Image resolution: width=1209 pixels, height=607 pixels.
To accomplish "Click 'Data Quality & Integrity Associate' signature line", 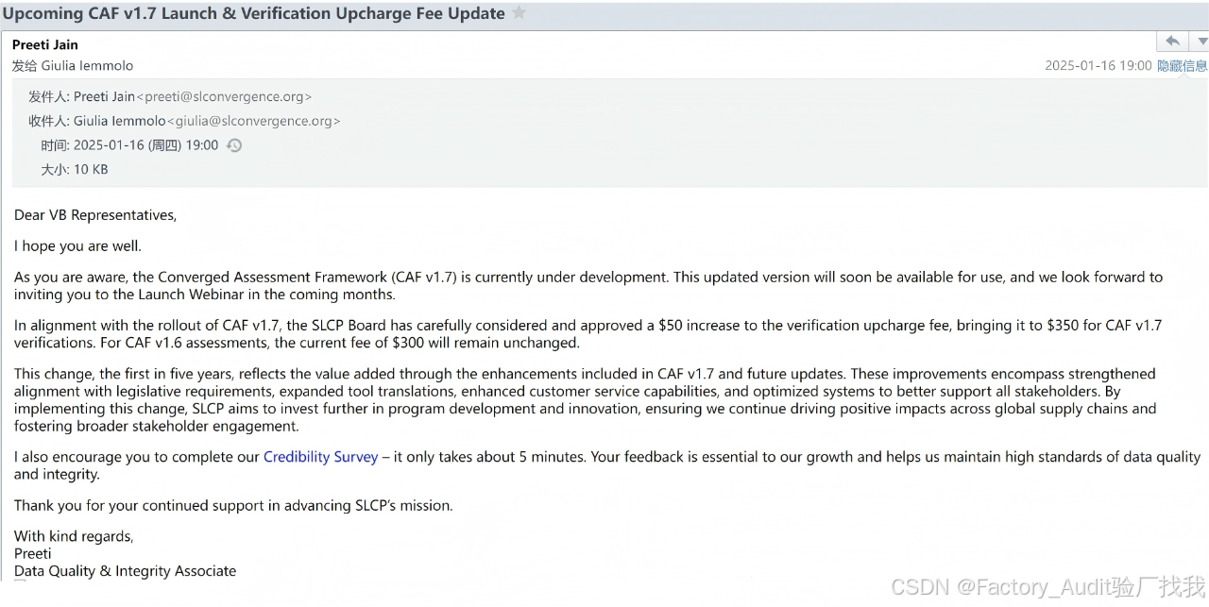I will [126, 571].
